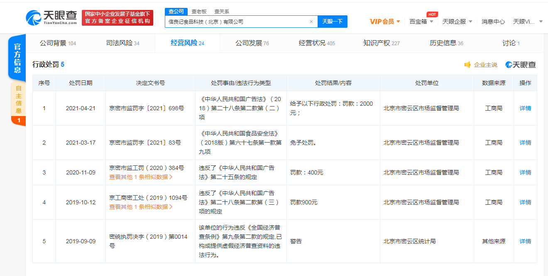548x276 pixels.
Task: Click the 天眼查 watermark logo at right
Action: [521, 65]
